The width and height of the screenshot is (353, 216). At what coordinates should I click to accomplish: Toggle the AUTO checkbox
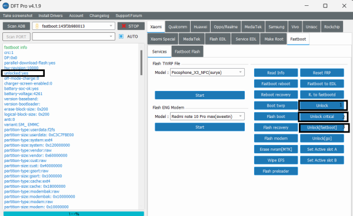tap(121, 36)
